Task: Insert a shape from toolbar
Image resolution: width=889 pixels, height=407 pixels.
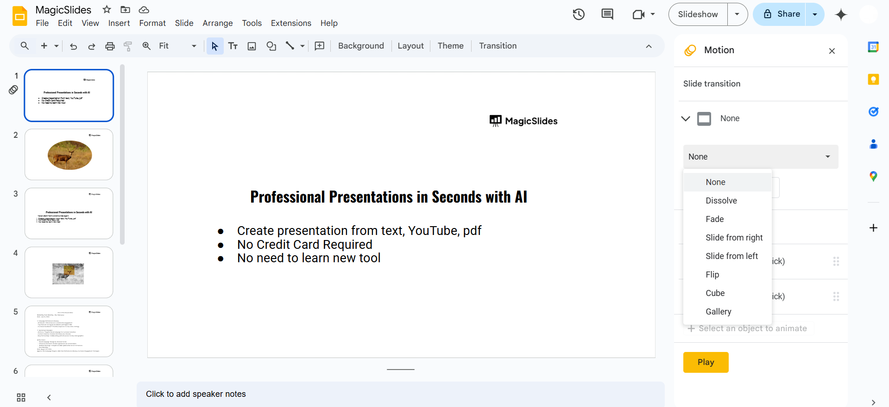Action: pyautogui.click(x=271, y=46)
